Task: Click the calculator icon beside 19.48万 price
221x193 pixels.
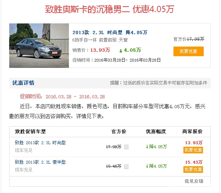Action: [x=126, y=166]
